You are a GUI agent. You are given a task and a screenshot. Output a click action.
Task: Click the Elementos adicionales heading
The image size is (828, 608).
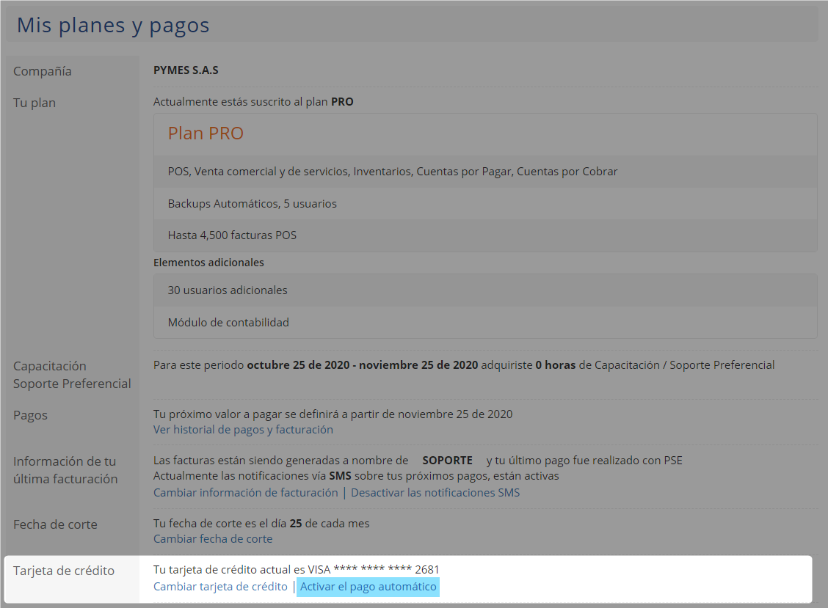(x=208, y=263)
